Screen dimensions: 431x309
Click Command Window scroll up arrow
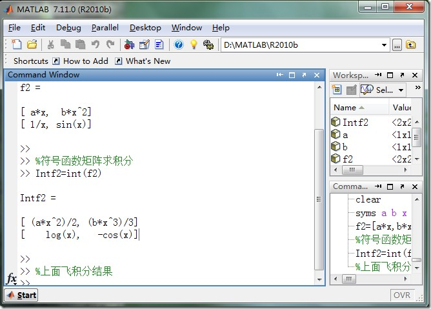[x=319, y=88]
